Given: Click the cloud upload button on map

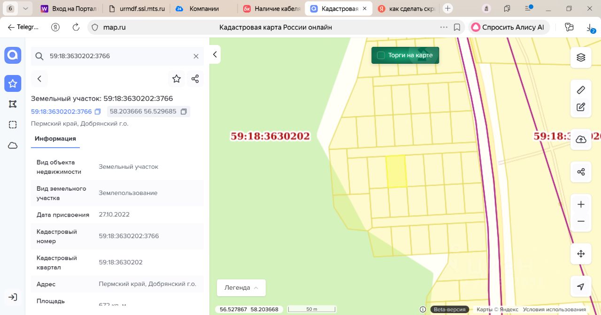Looking at the screenshot, I should 581,140.
